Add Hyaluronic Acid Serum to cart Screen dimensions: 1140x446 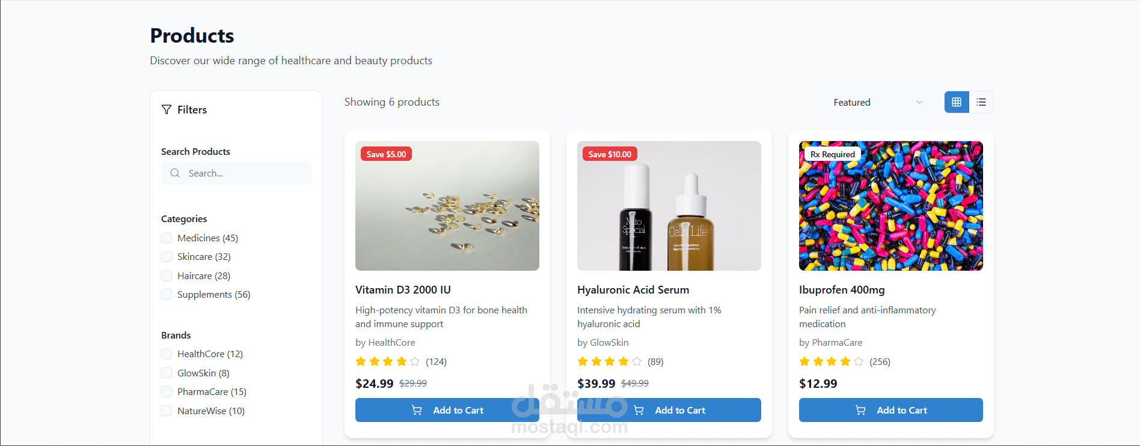point(669,410)
